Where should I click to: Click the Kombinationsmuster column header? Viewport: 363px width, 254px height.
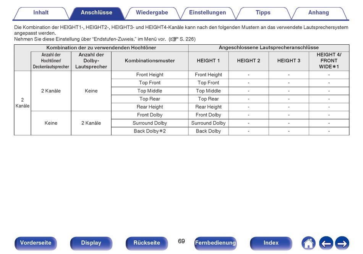pos(150,61)
